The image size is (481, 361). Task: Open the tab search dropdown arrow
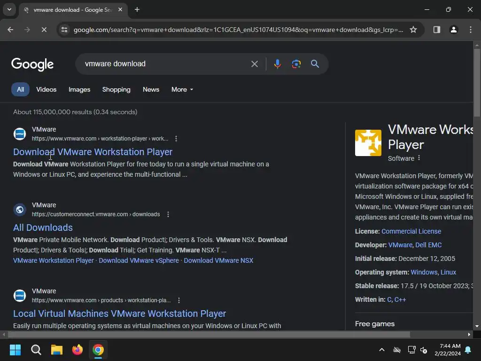pyautogui.click(x=9, y=9)
